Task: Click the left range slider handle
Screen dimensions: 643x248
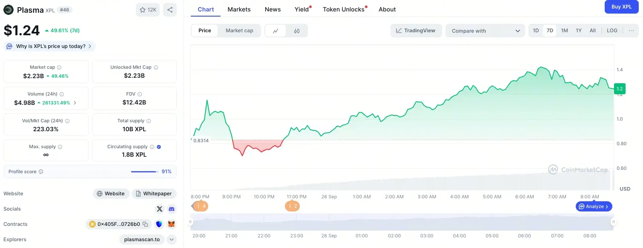Action: (191, 222)
